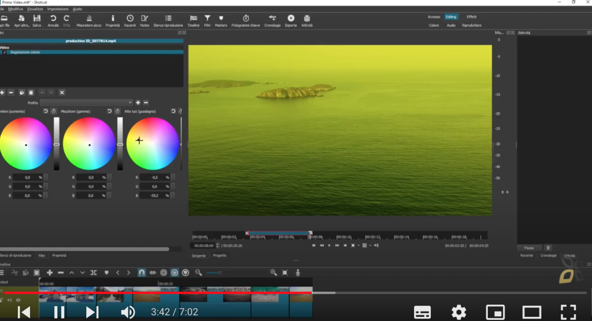Switch to the Sorgente tab
592x321 pixels.
(199, 256)
